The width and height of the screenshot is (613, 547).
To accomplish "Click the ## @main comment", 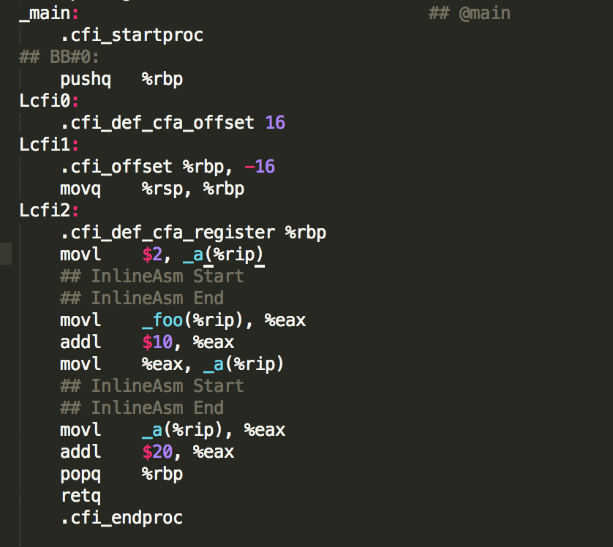I will pos(469,13).
